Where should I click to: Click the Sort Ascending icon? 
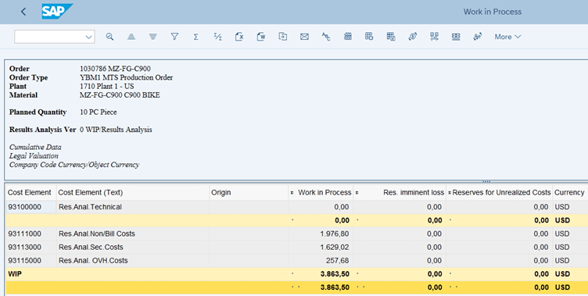[131, 37]
